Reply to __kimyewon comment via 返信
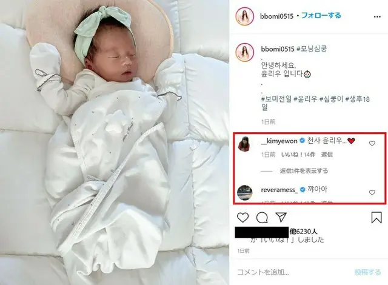 (327, 155)
